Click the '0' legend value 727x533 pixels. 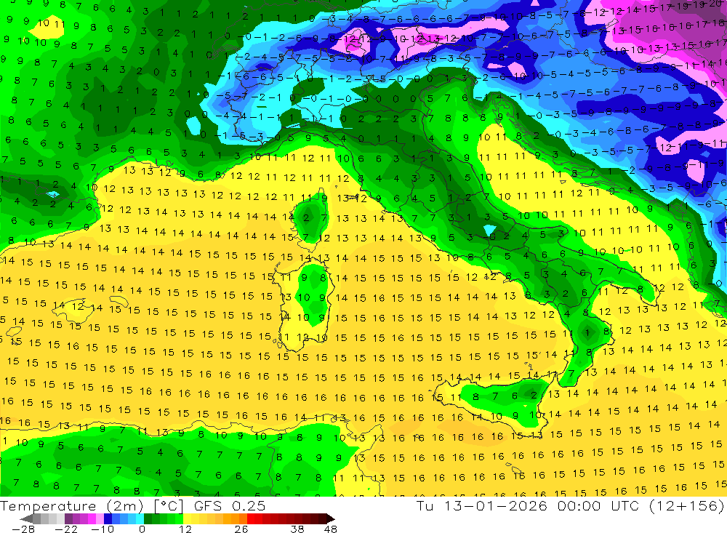[x=142, y=529]
